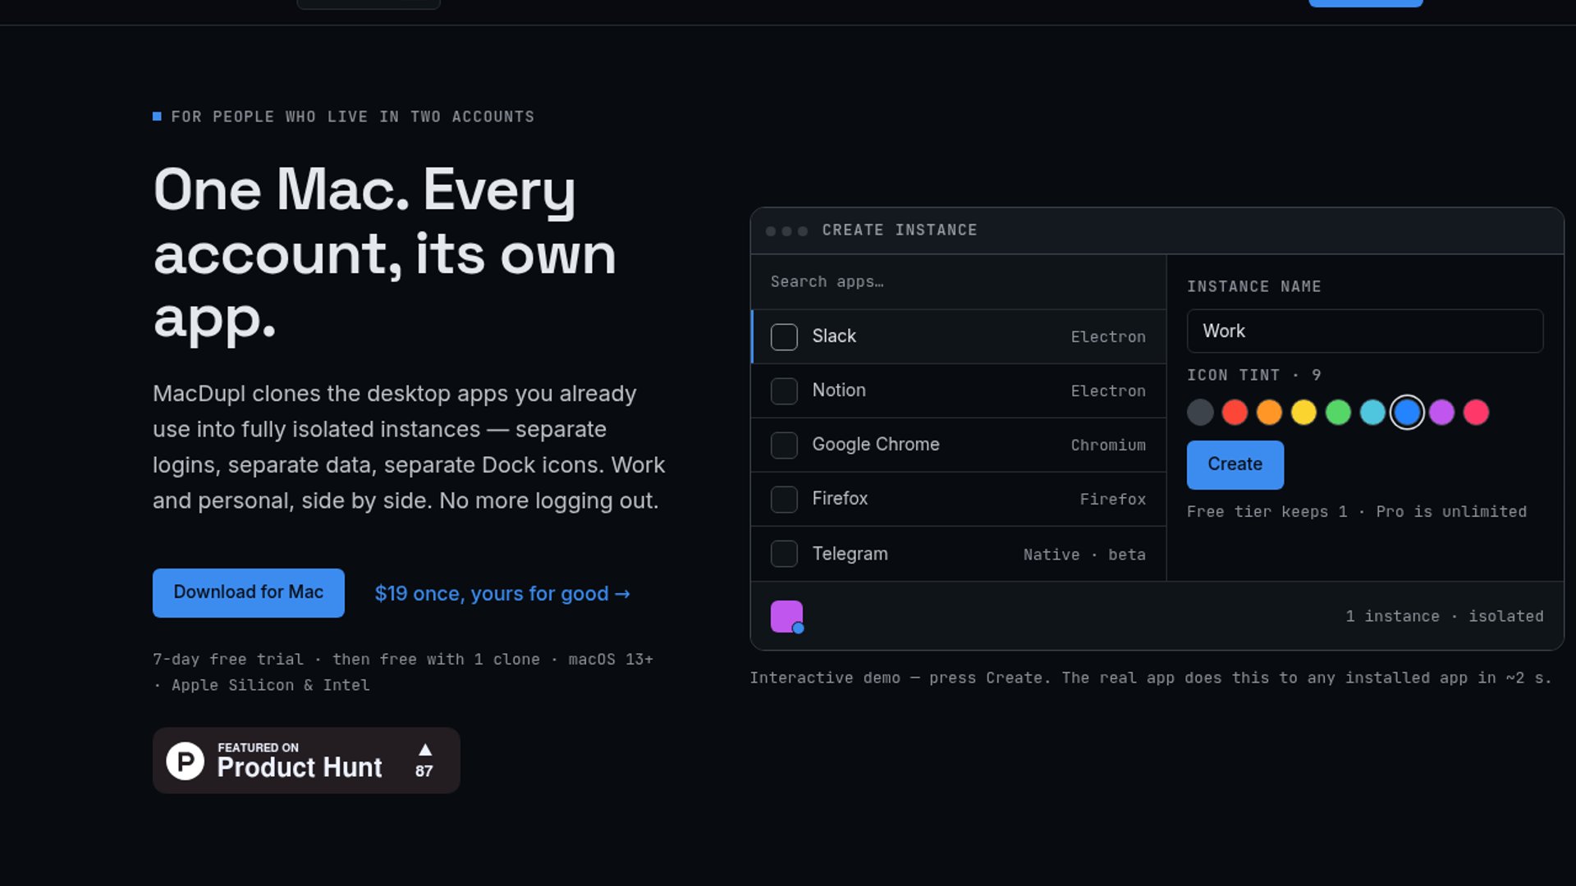Image resolution: width=1576 pixels, height=886 pixels.
Task: Select the yellow icon tint swatch
Action: 1303,412
